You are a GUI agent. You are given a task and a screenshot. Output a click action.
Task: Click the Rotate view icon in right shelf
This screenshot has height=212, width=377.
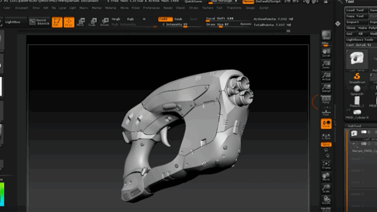point(326,200)
